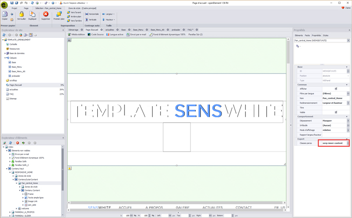
Task: Refresh the Explorateur de site panel
Action: (4, 35)
